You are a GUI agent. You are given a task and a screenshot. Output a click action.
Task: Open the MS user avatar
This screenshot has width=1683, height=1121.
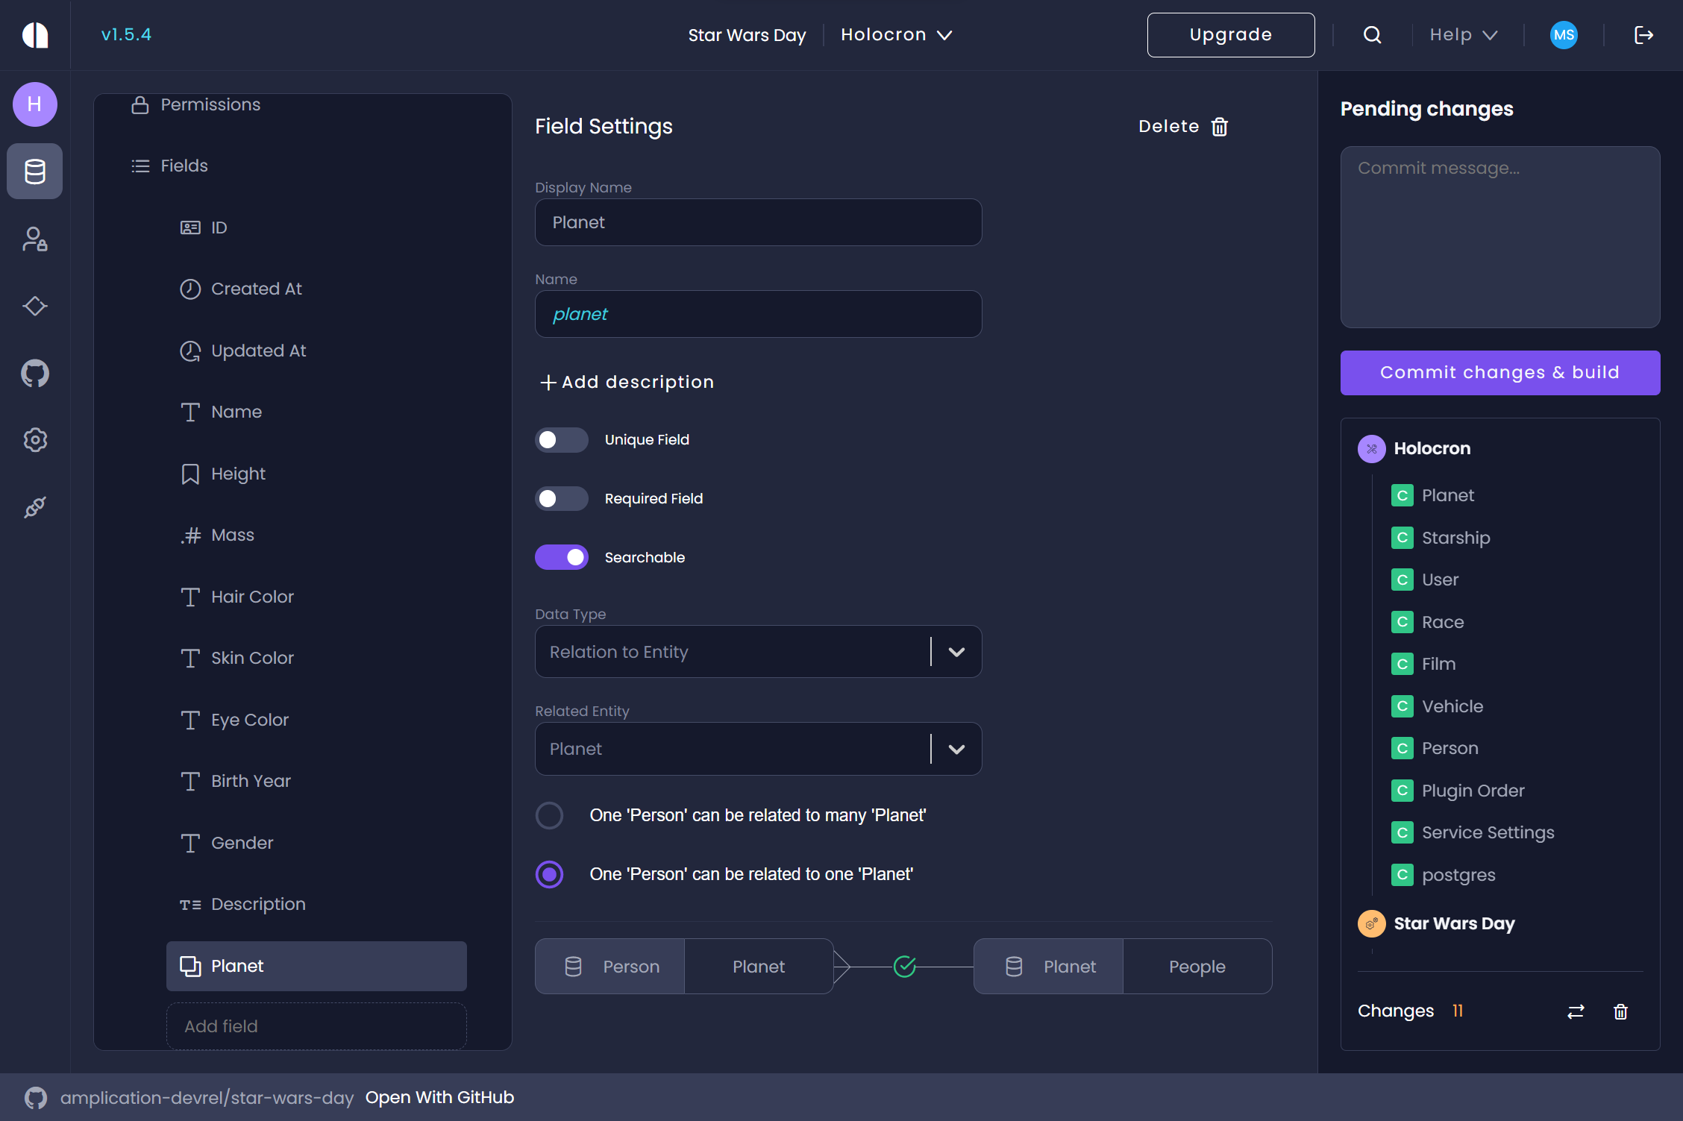pos(1564,35)
